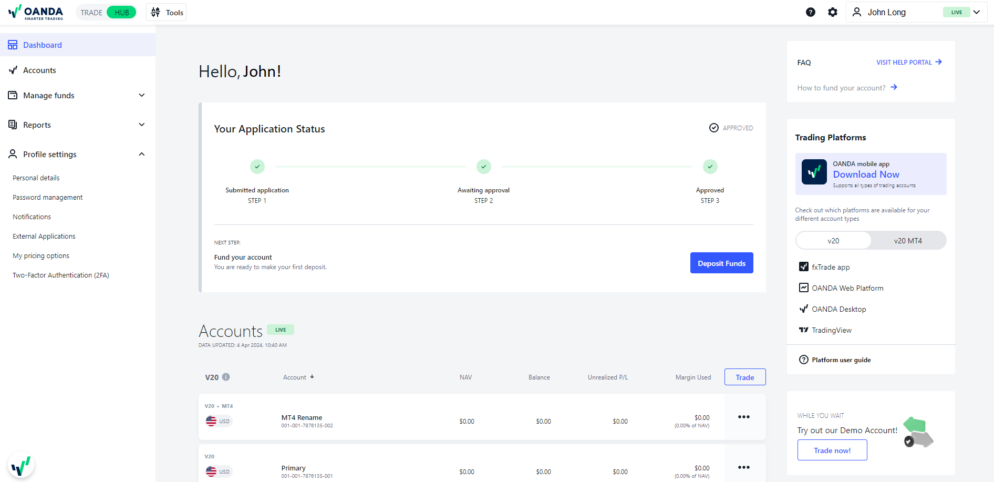Go to Accounts in sidebar
Screen dimensions: 994x482
pyautogui.click(x=39, y=70)
